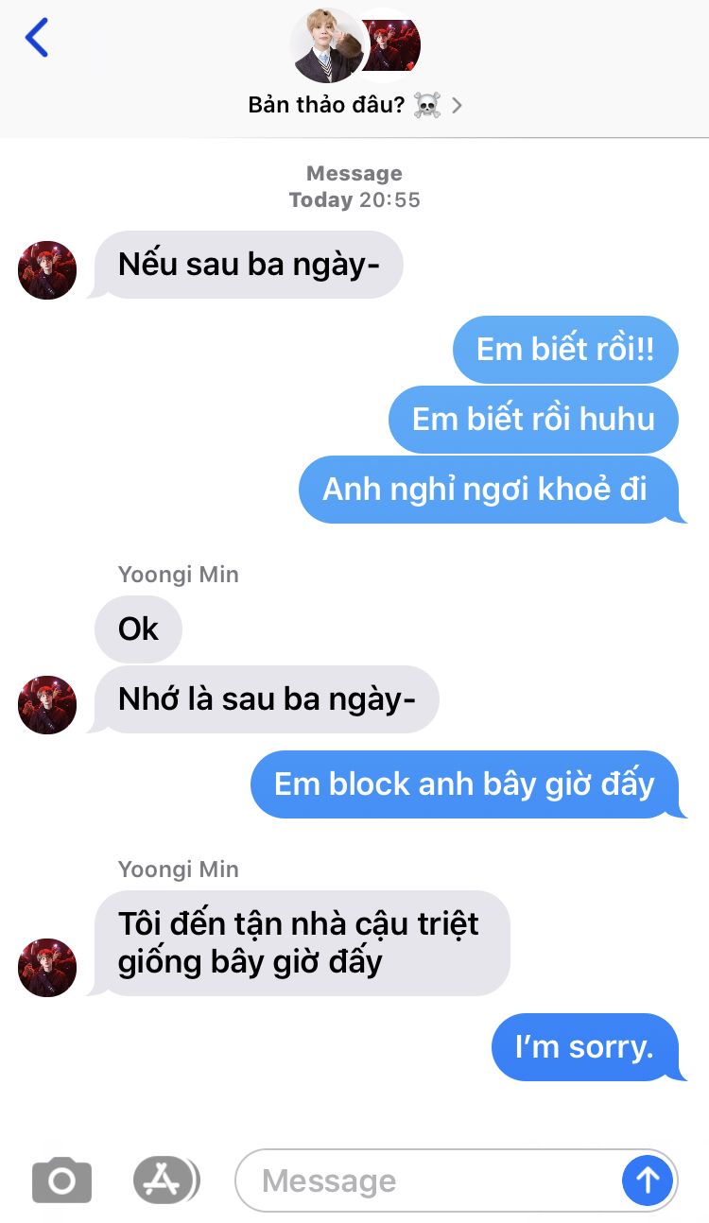Select the "Em biết rồi huhu" bubble
This screenshot has width=709, height=1223.
534,419
